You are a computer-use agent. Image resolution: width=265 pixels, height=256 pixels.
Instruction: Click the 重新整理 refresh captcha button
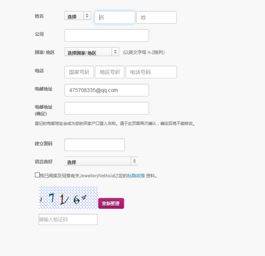point(111,203)
